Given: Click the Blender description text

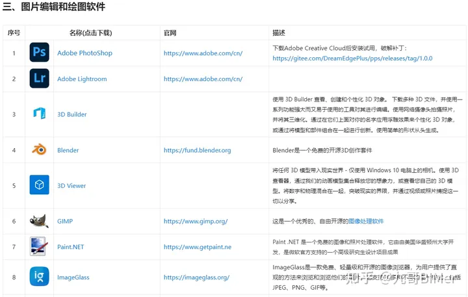Looking at the screenshot, I should click(322, 150).
